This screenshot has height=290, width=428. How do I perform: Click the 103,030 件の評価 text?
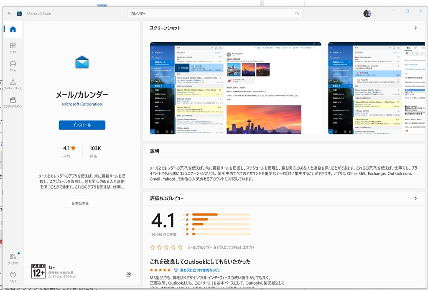coord(163,234)
